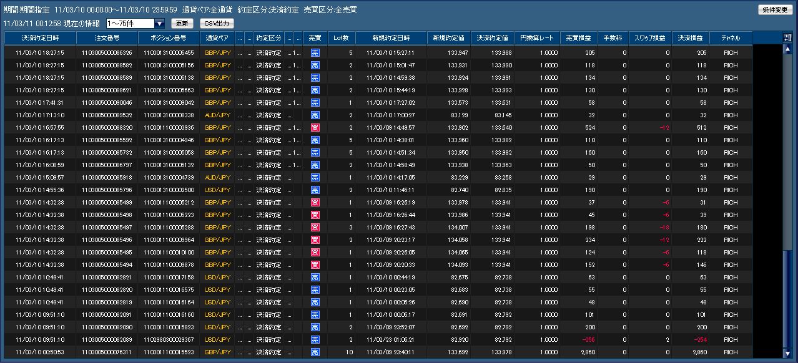The image size is (798, 363).
Task: Sort by 決済損益 column header
Action: (690, 38)
